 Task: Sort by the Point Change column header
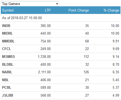(79, 10)
